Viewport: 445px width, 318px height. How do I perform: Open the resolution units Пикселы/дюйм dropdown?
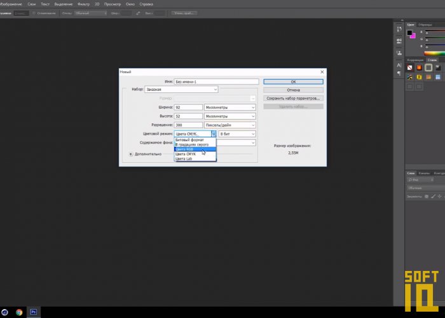230,125
